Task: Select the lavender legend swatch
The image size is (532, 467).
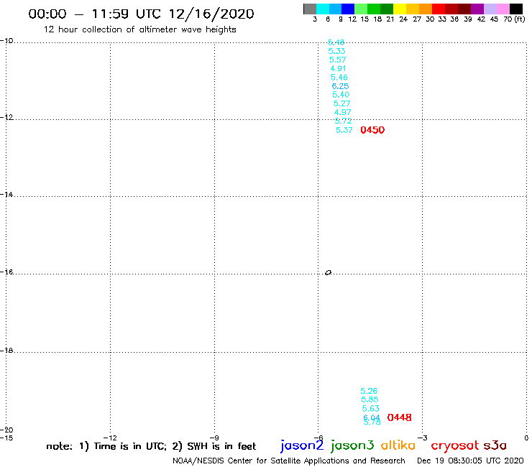Action: click(490, 9)
